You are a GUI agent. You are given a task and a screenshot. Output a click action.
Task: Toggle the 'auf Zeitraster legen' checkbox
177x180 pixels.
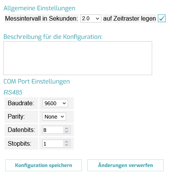[x=162, y=18]
